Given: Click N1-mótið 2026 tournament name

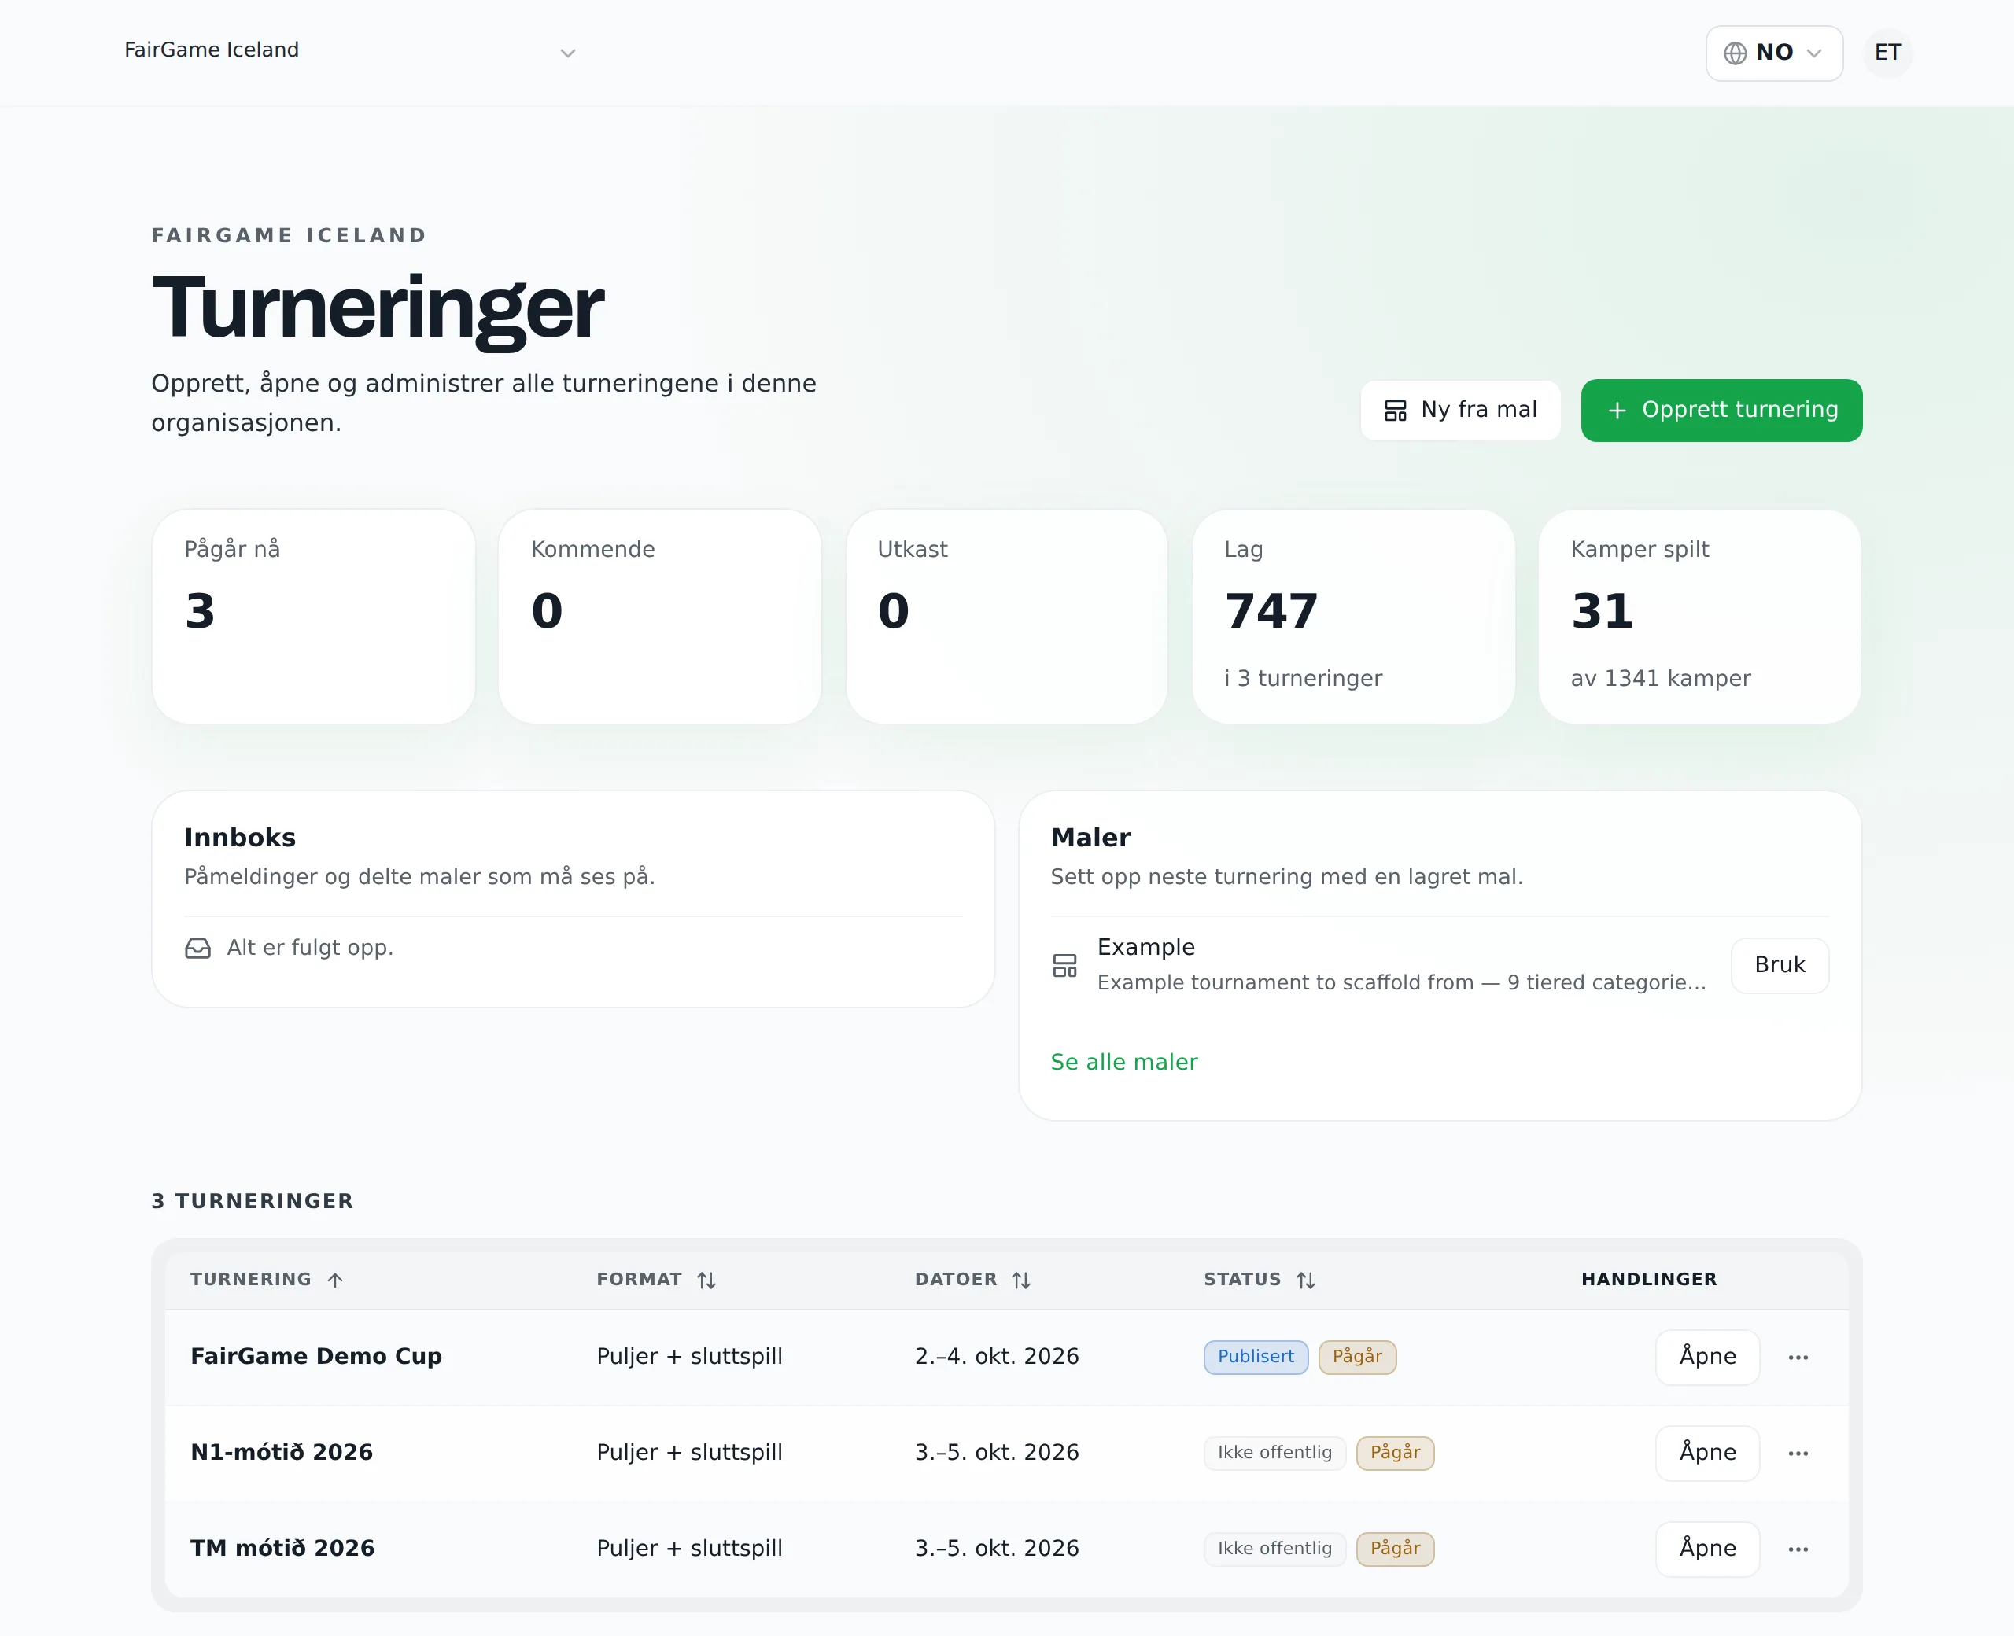Looking at the screenshot, I should pyautogui.click(x=282, y=1454).
